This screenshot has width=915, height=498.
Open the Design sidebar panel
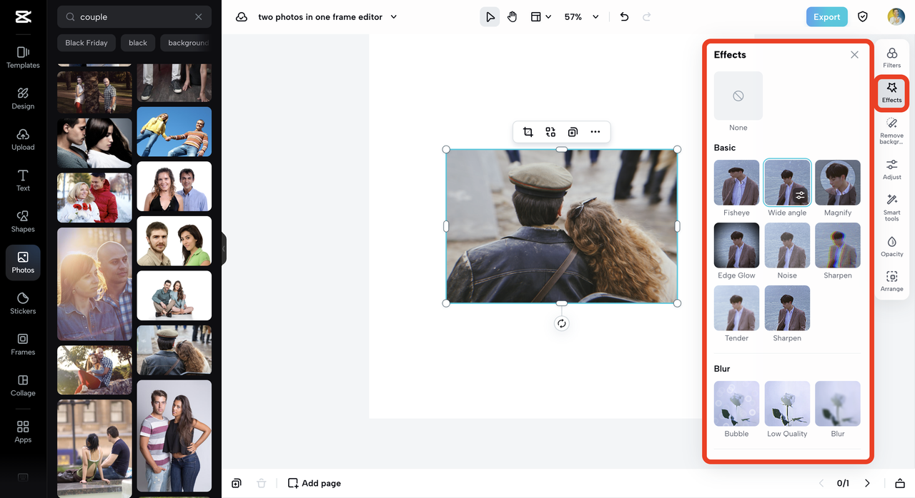pos(23,98)
